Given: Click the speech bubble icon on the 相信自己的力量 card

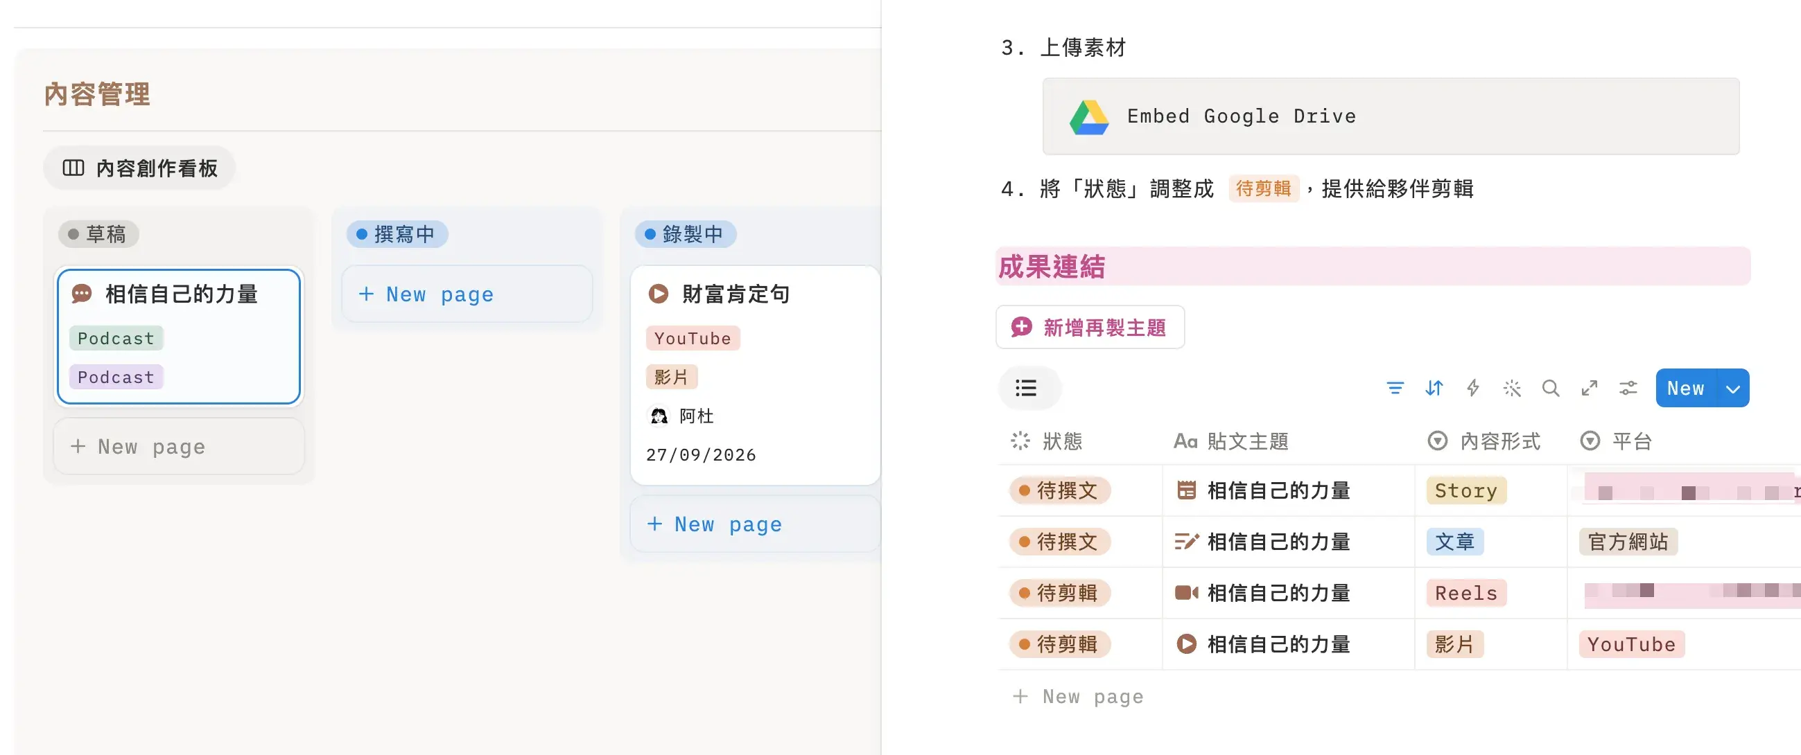Looking at the screenshot, I should 82,293.
